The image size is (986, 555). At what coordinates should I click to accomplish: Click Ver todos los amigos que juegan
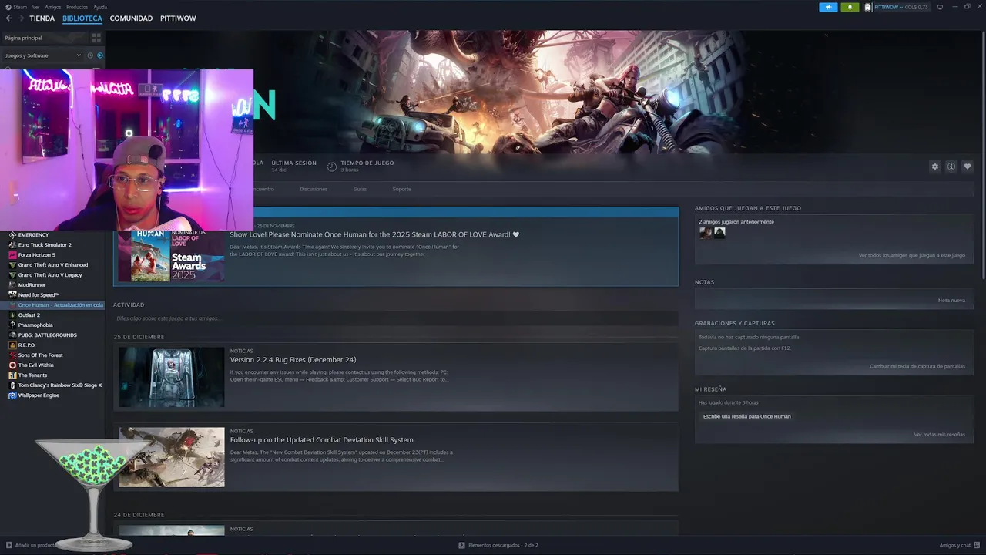coord(912,255)
